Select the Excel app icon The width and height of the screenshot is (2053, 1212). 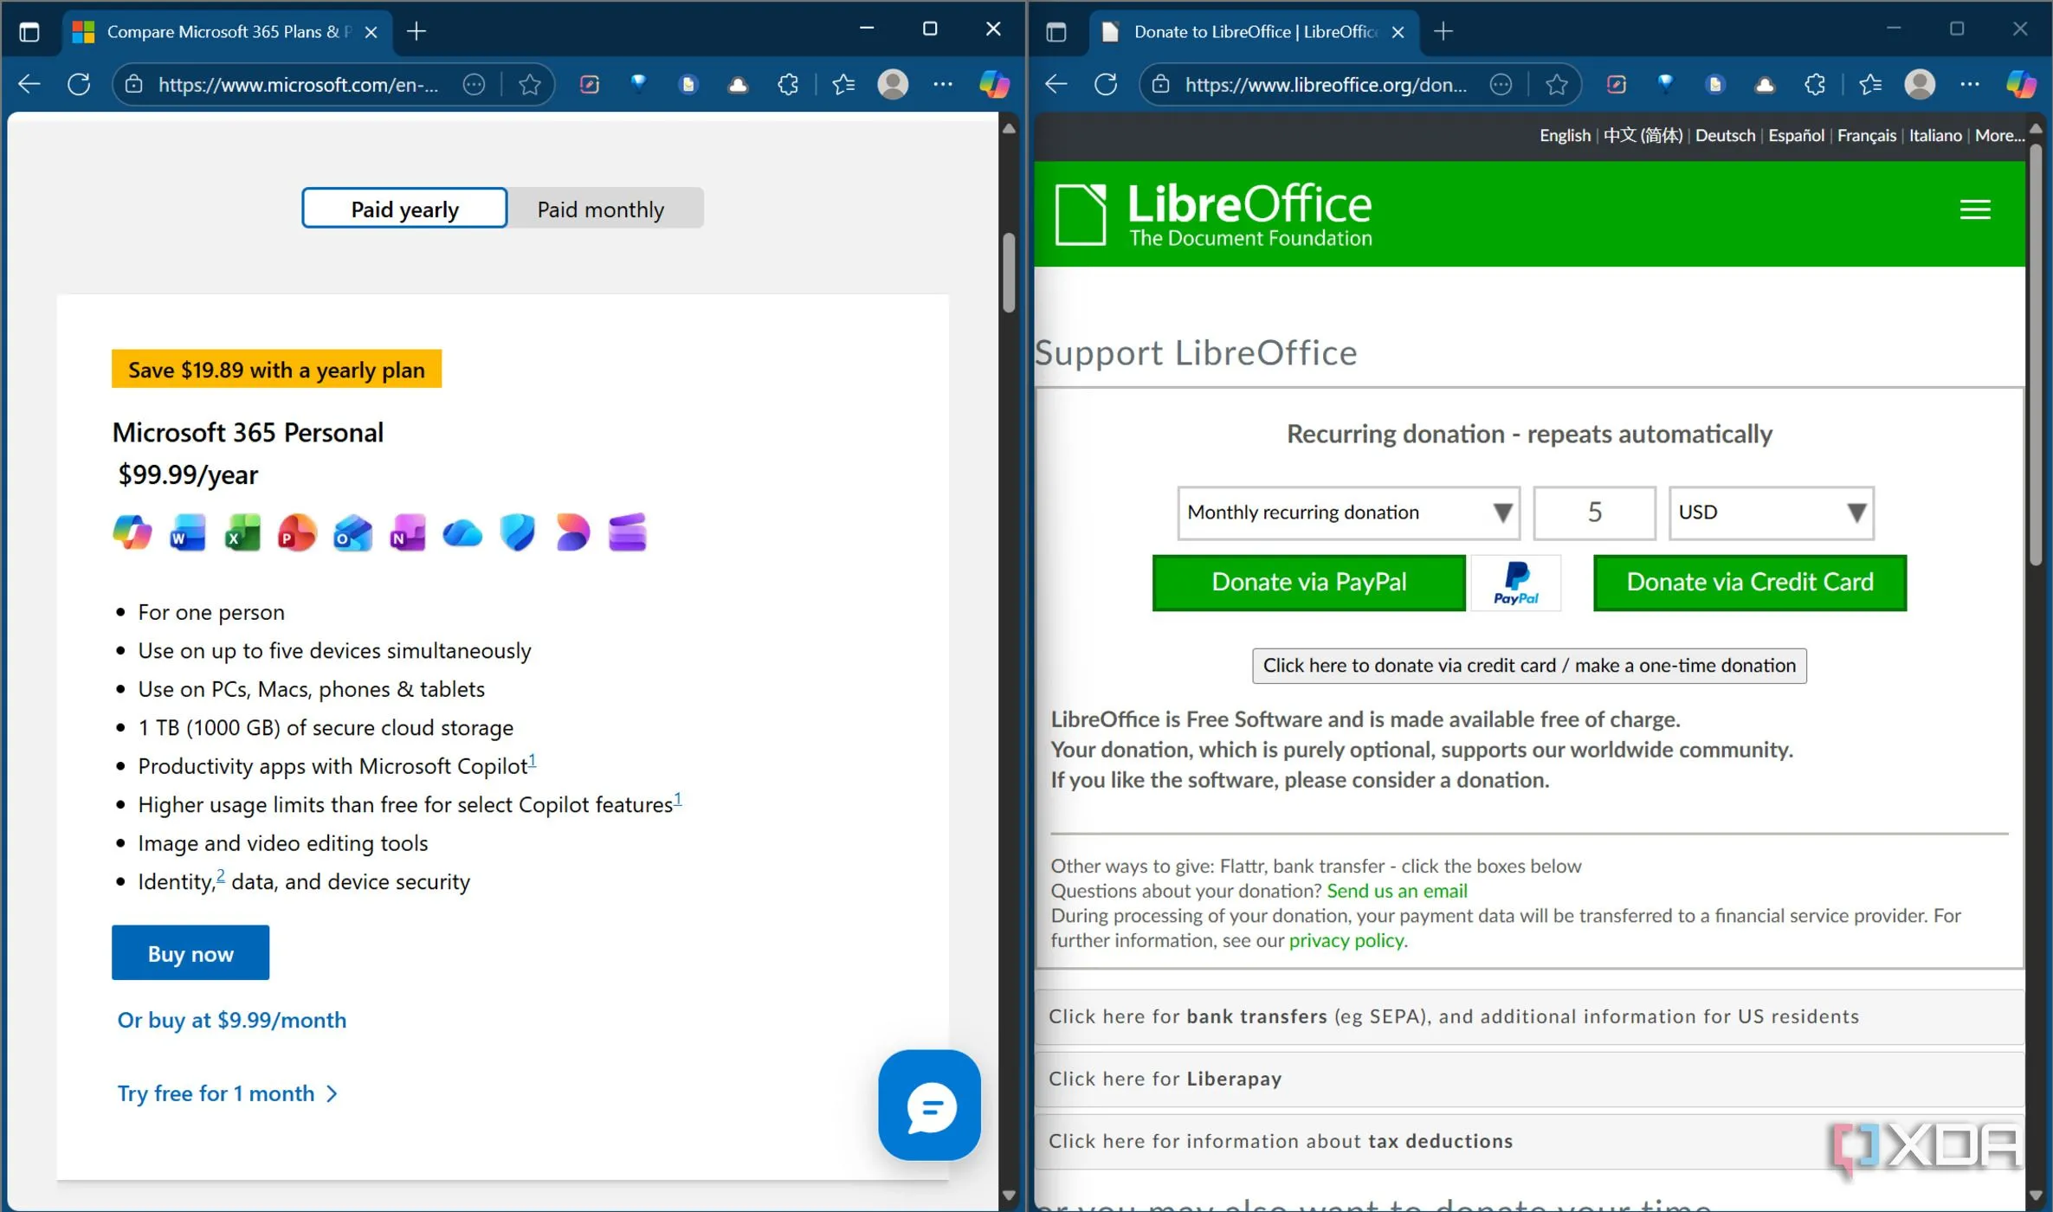[242, 532]
